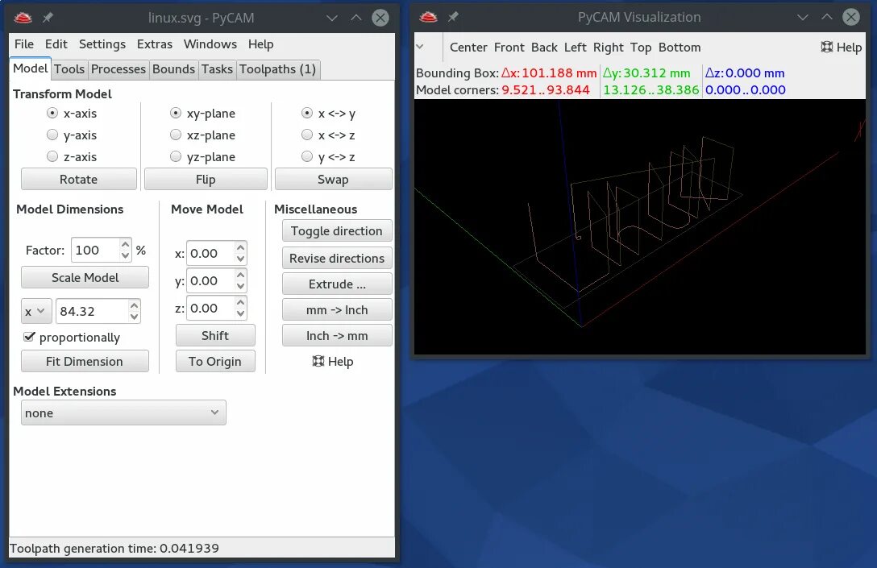Decrease the scale Factor value
877x568 pixels.
(x=125, y=255)
